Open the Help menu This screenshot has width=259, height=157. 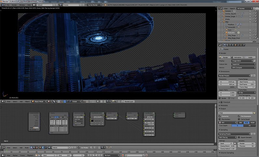(29, 5)
